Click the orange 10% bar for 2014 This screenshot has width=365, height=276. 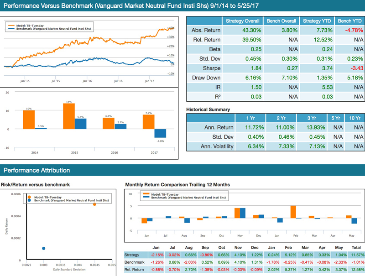[x=28, y=120]
